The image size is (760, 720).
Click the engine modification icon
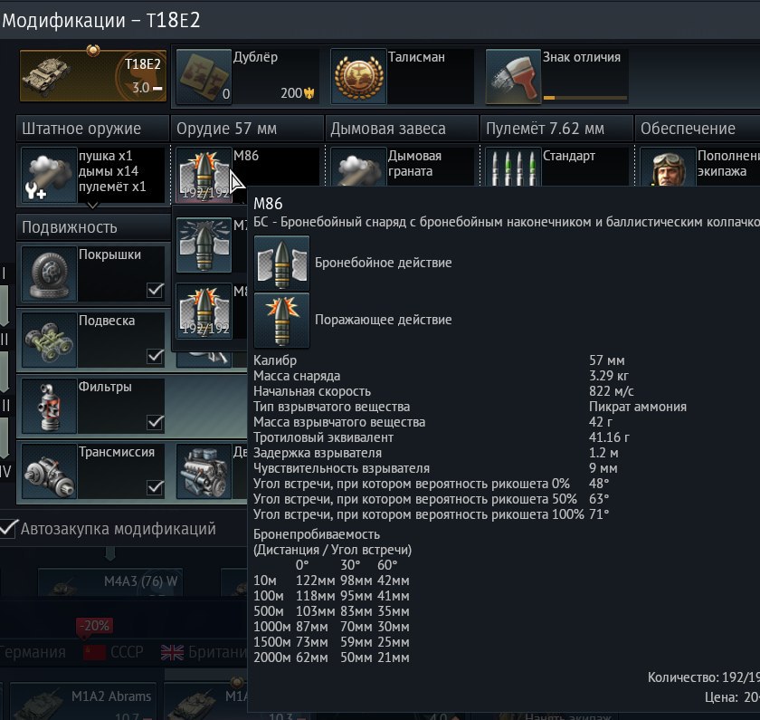coord(204,471)
